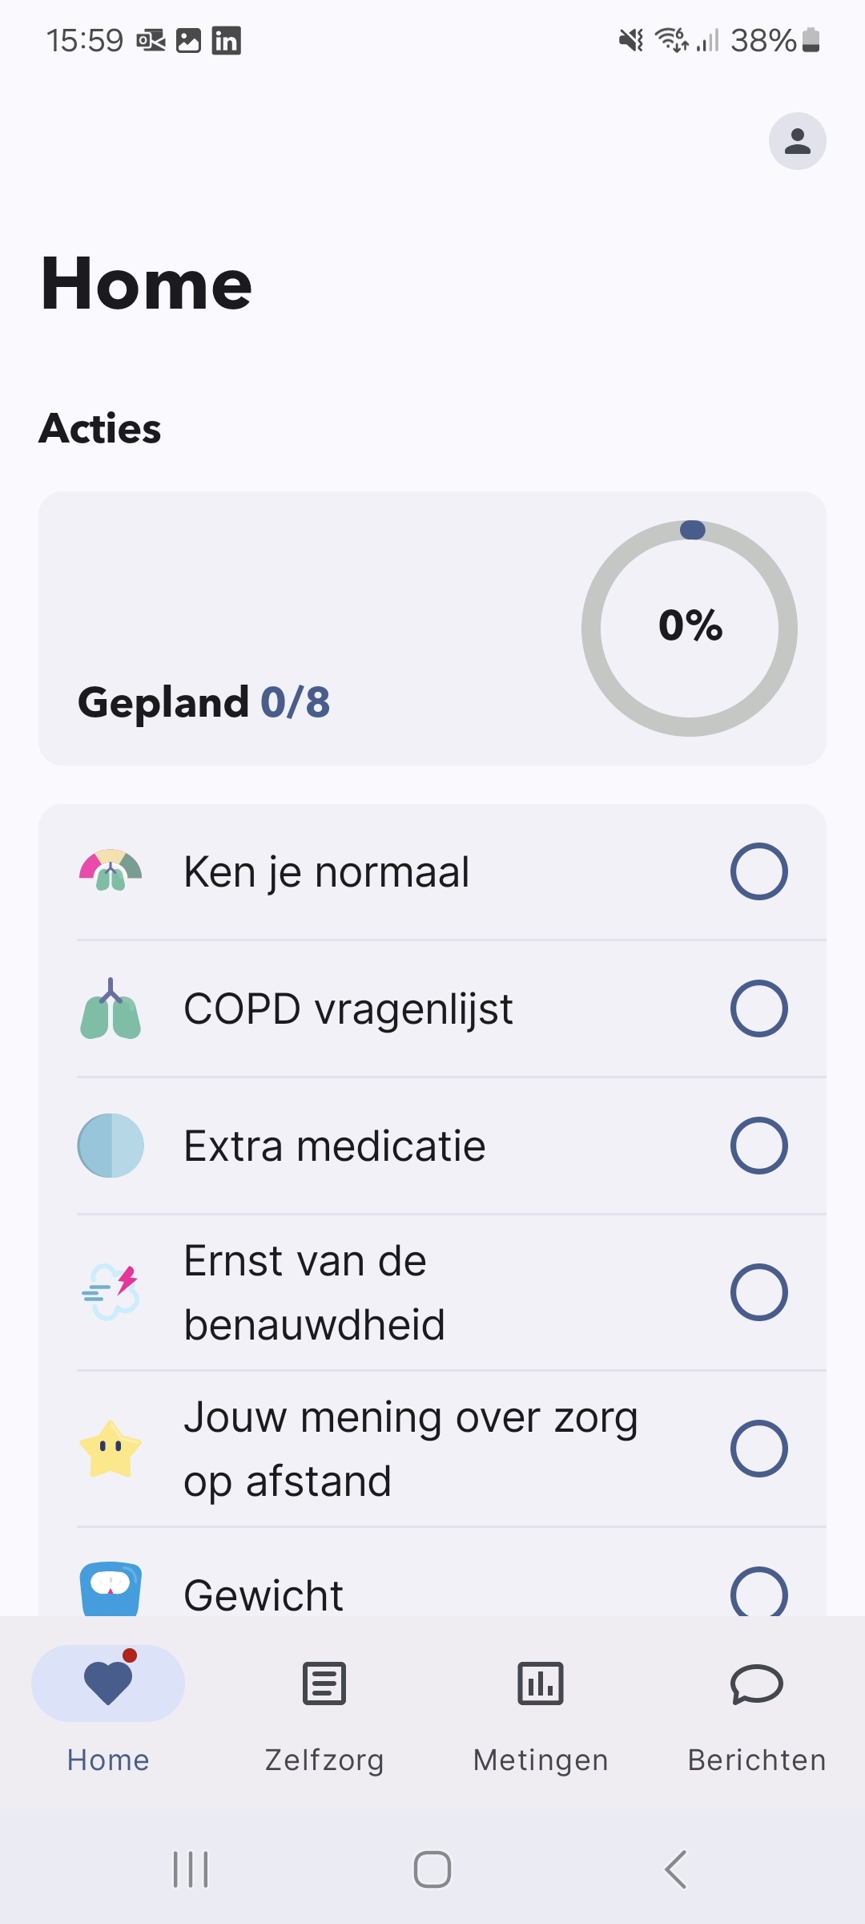
Task: Tap the 0% progress ring
Action: pos(690,628)
